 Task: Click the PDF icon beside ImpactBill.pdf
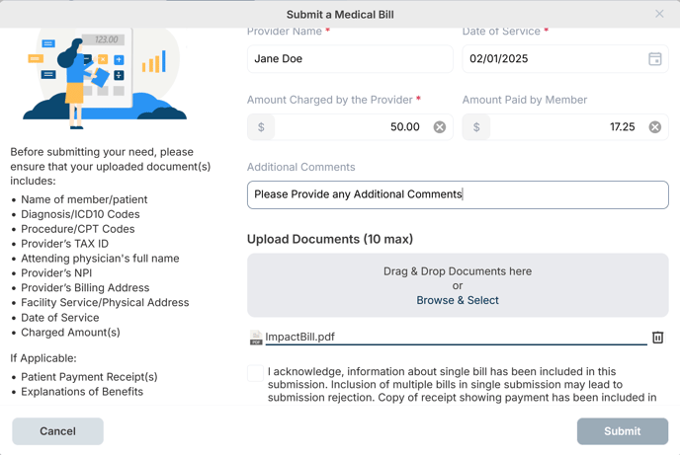click(x=256, y=338)
